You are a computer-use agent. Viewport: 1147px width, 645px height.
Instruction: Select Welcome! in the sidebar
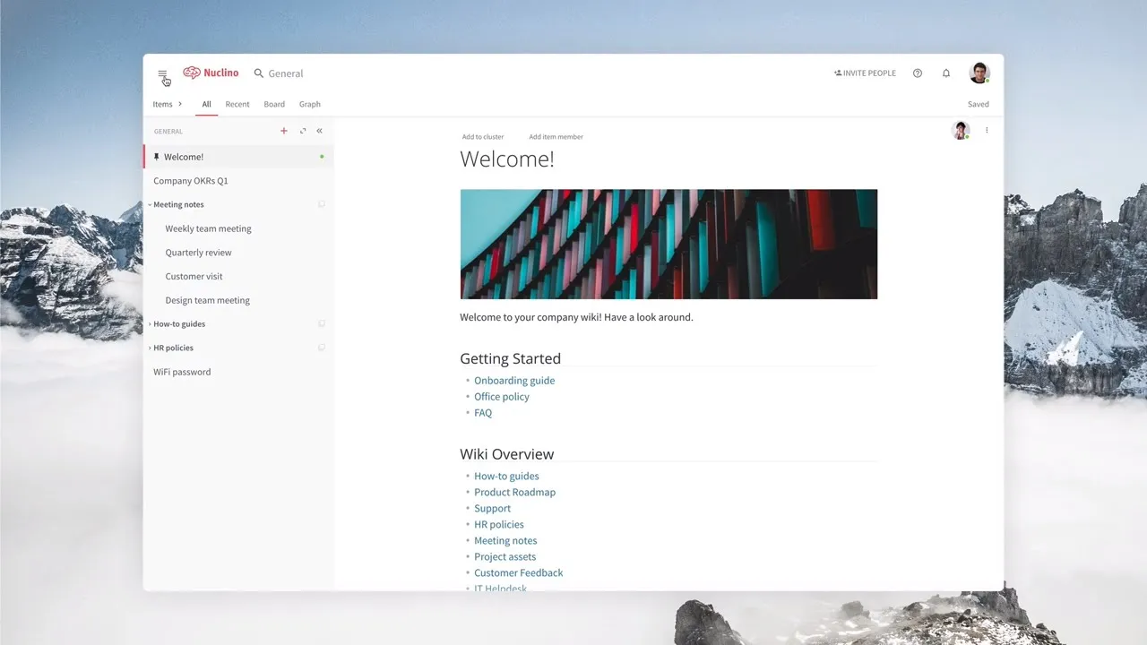[x=238, y=157]
